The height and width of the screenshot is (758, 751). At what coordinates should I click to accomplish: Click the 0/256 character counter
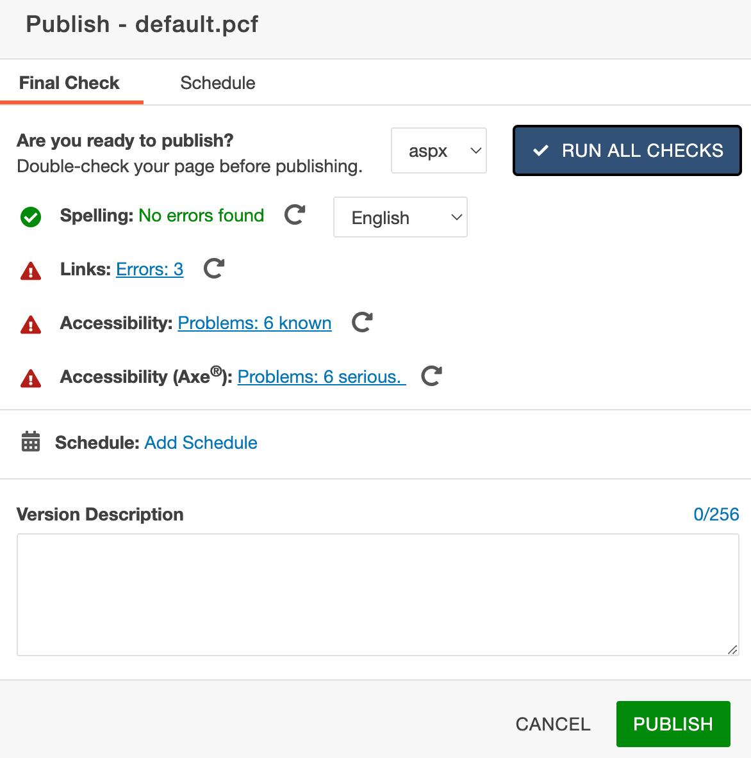pyautogui.click(x=716, y=514)
